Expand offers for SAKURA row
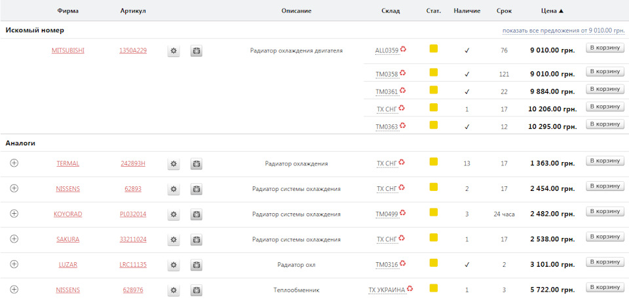This screenshot has width=629, height=304. point(14,239)
